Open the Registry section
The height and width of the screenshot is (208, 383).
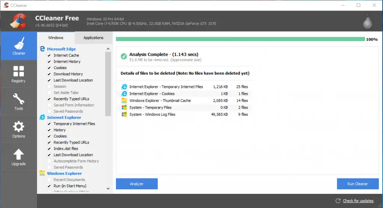19,74
